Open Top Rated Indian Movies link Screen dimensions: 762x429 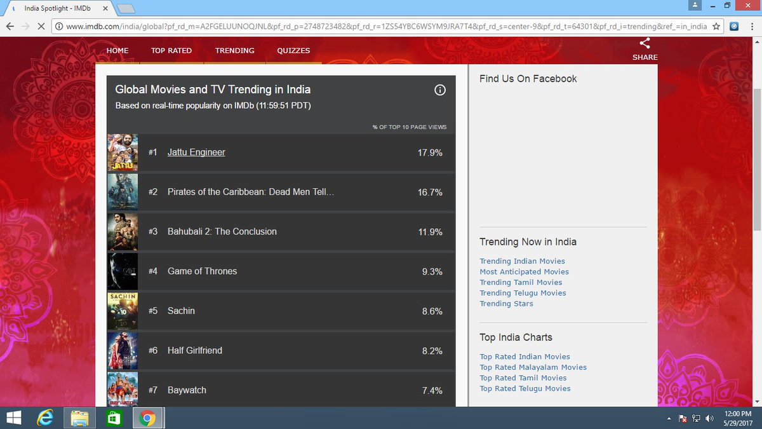525,357
